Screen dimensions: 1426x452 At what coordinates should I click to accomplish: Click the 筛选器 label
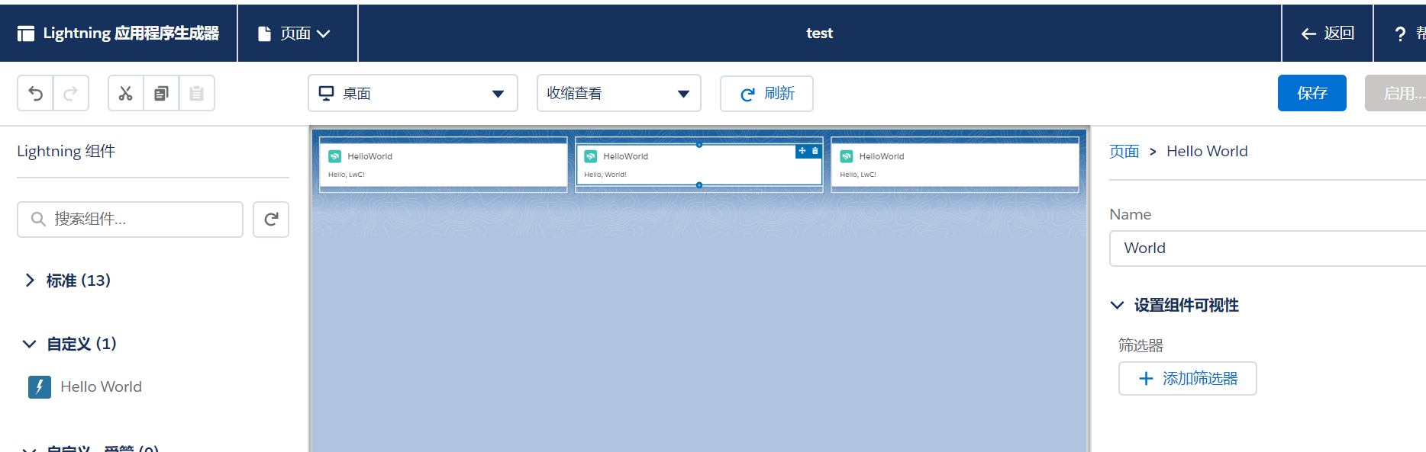pos(1140,345)
